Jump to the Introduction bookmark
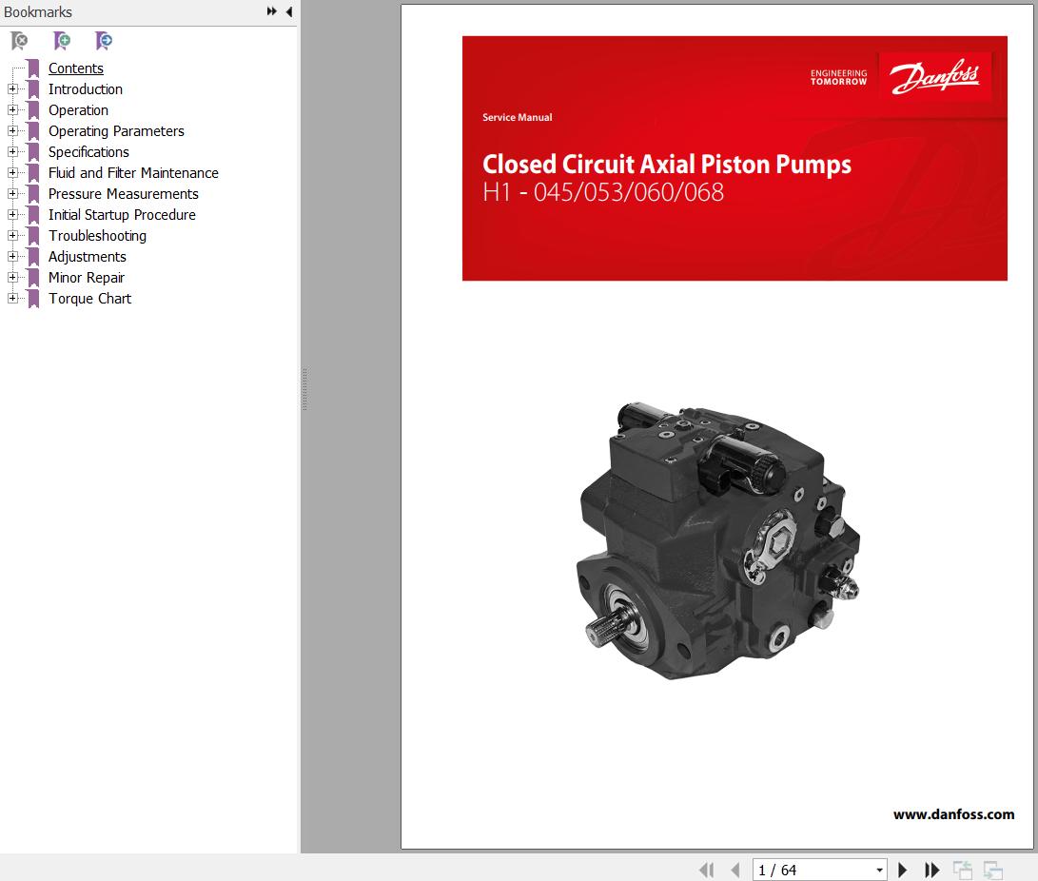1038x881 pixels. tap(86, 88)
